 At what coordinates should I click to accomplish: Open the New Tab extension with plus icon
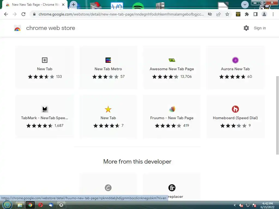point(45,60)
